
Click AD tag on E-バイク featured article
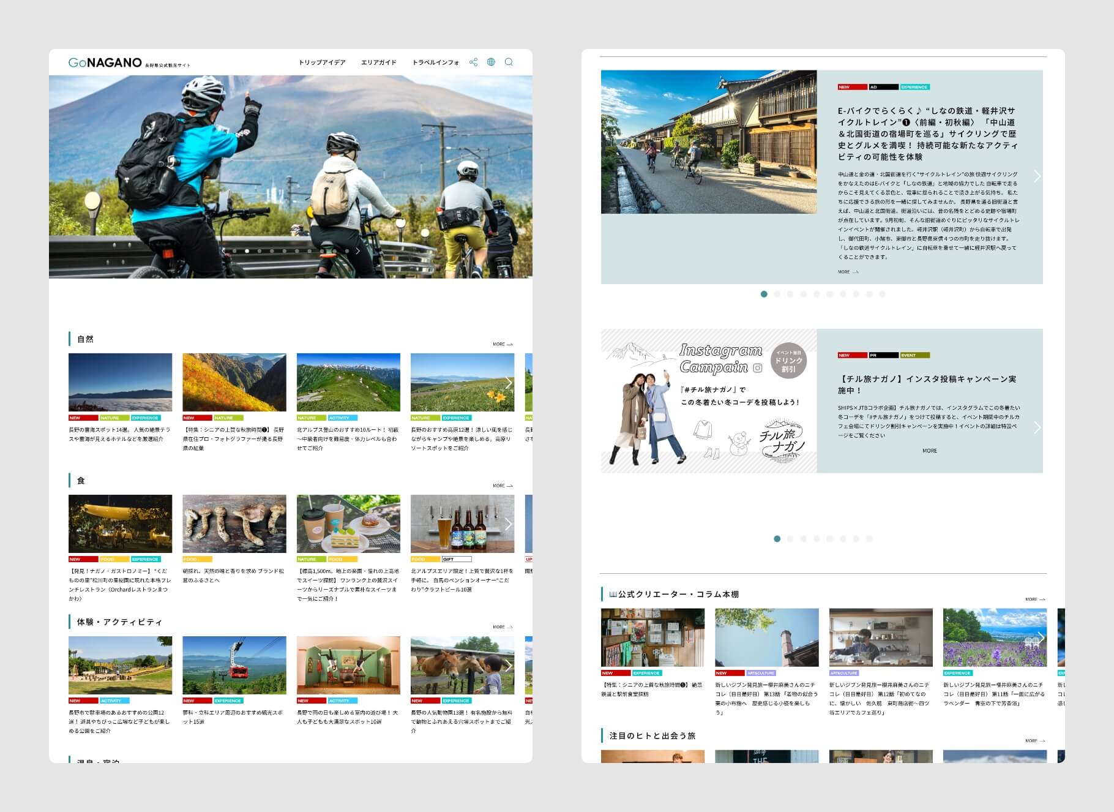tap(884, 87)
